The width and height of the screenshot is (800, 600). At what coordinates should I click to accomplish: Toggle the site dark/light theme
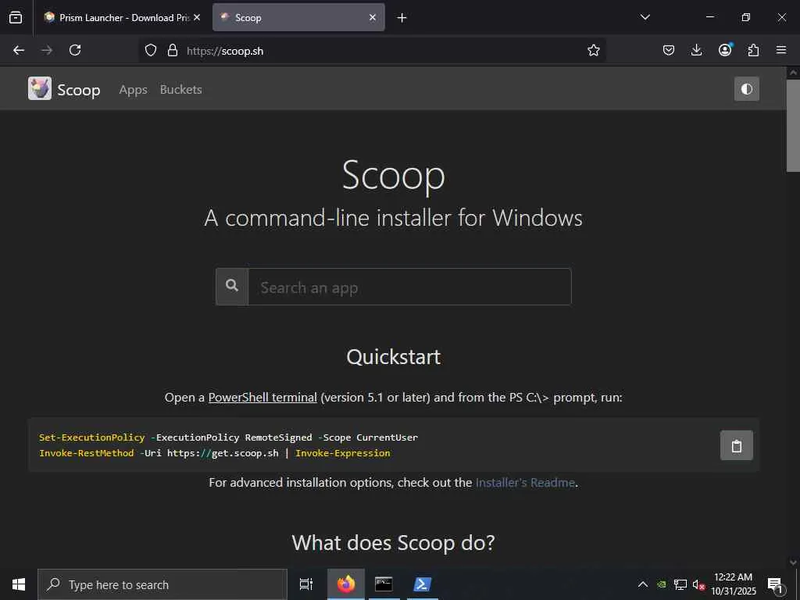pos(747,89)
